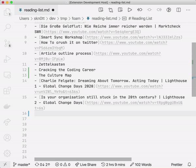The width and height of the screenshot is (196, 168).
Task: Click Live Share in the status bar
Action: [x=86, y=164]
